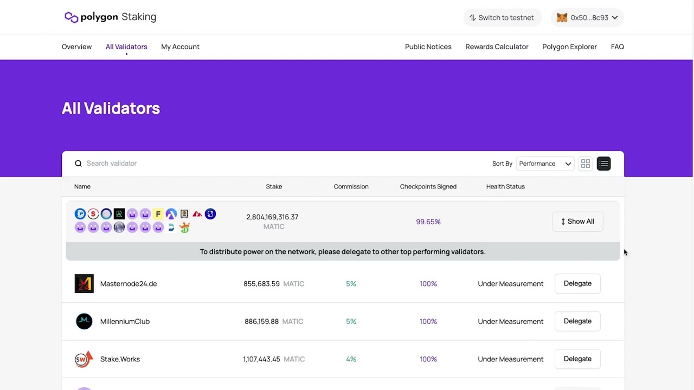
Task: Click the red S circle validator avatar
Action: pyautogui.click(x=93, y=214)
